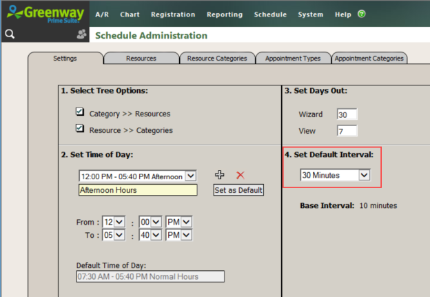Click the View days out field
The width and height of the screenshot is (430, 297).
click(347, 131)
